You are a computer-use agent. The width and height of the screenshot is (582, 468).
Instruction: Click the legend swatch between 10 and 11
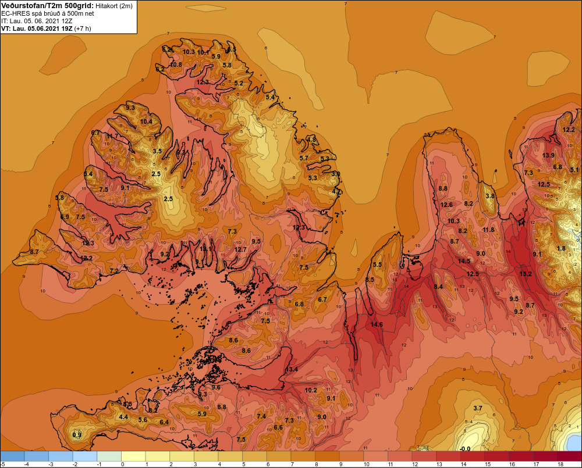[x=375, y=456]
